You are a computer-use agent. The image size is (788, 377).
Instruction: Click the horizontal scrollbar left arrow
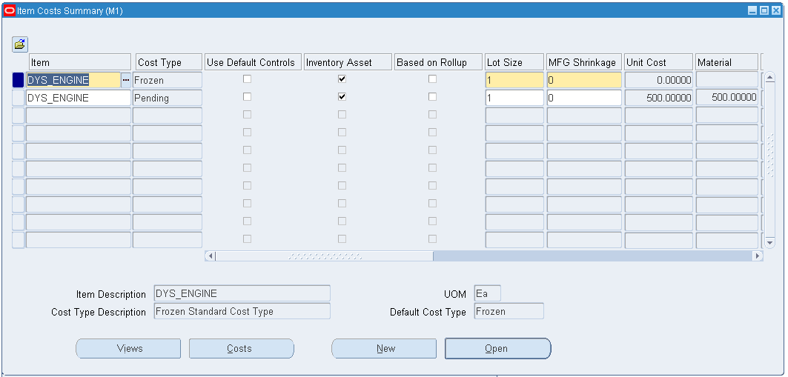click(x=211, y=256)
